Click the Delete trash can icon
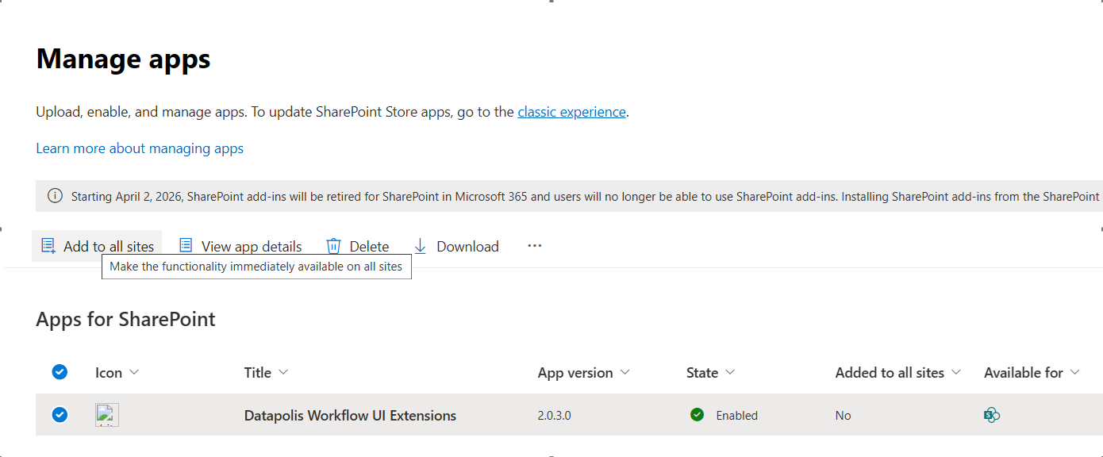Image resolution: width=1103 pixels, height=457 pixels. 334,246
